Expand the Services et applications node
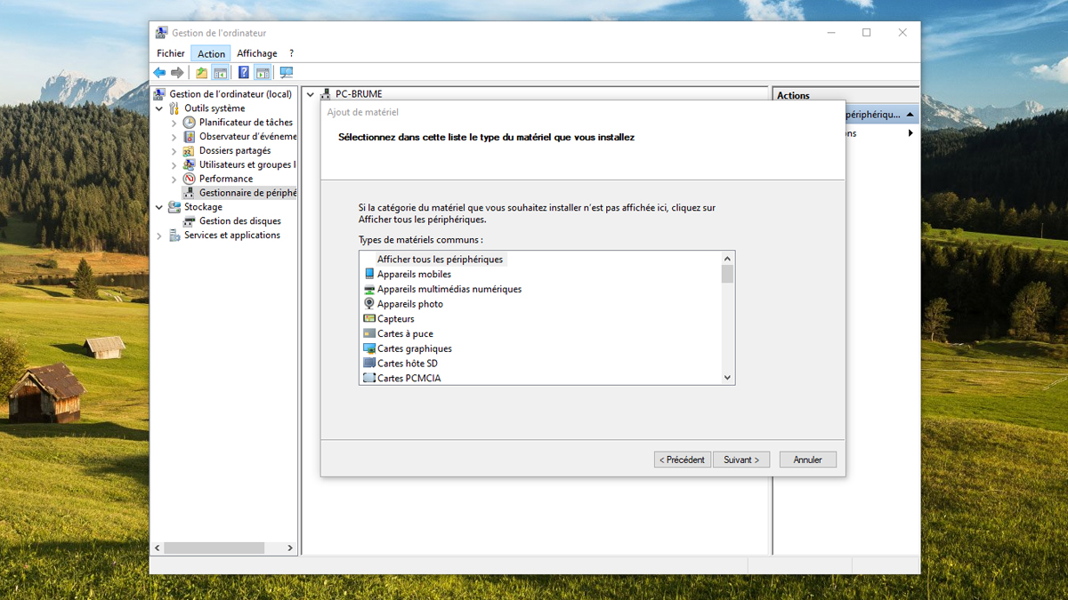The image size is (1068, 600). (x=160, y=236)
